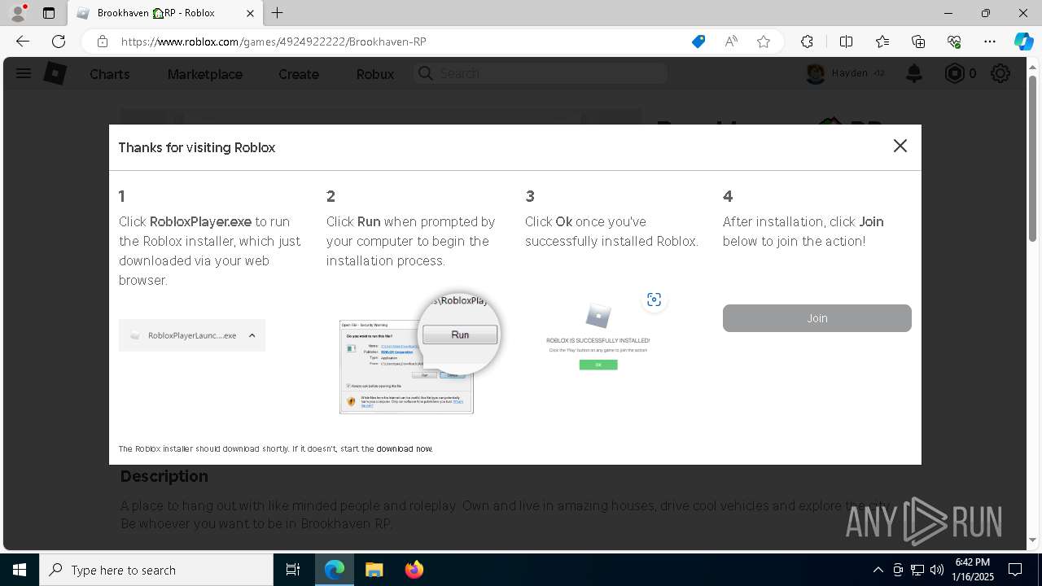Click the Roblox logo icon
Viewport: 1042px width, 586px height.
click(55, 73)
